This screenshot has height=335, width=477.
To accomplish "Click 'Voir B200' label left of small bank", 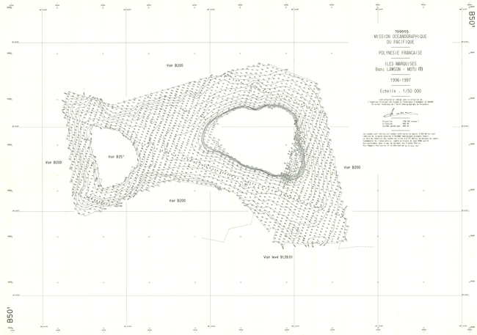I will tap(54, 161).
